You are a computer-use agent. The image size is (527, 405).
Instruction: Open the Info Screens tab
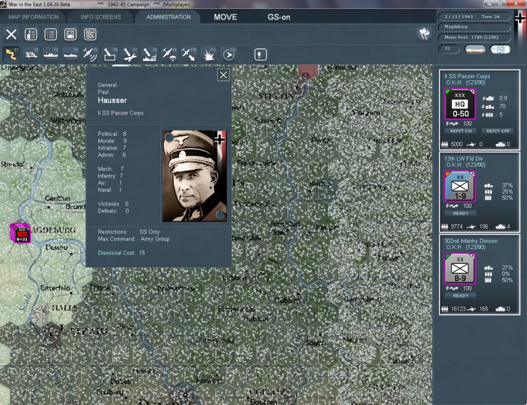(x=100, y=17)
